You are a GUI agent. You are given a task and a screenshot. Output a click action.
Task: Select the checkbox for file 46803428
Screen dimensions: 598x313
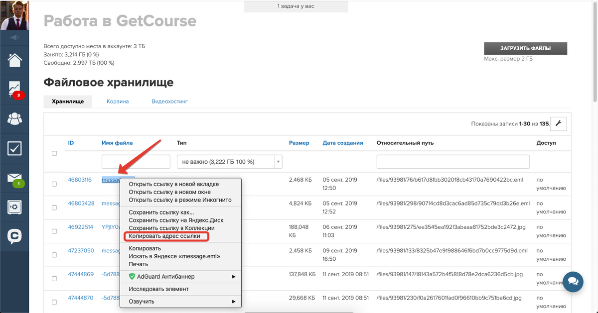pos(54,208)
